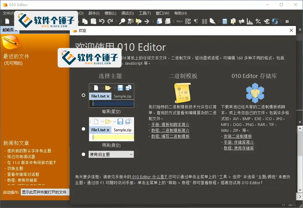The width and height of the screenshot is (303, 208).
Task: Click the Checksum checkmark icon
Action: pyautogui.click(x=267, y=21)
